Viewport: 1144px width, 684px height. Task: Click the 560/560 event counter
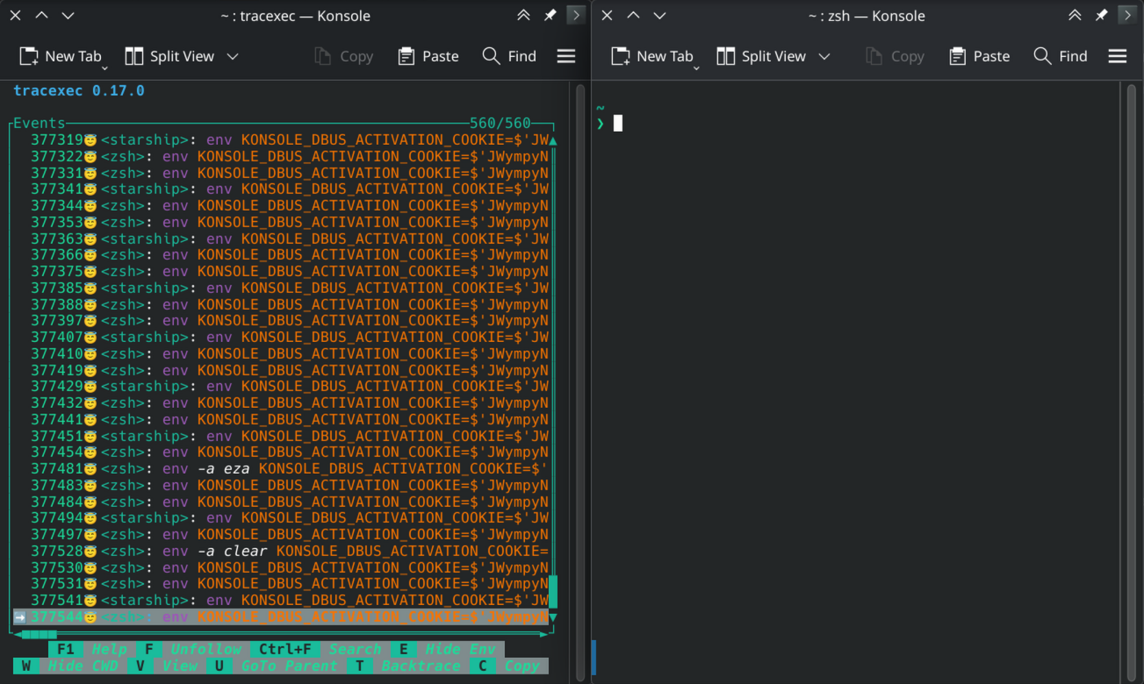click(500, 124)
